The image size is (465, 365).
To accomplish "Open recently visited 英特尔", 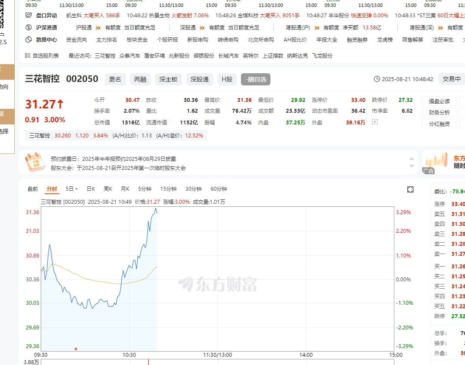I will pyautogui.click(x=250, y=55).
